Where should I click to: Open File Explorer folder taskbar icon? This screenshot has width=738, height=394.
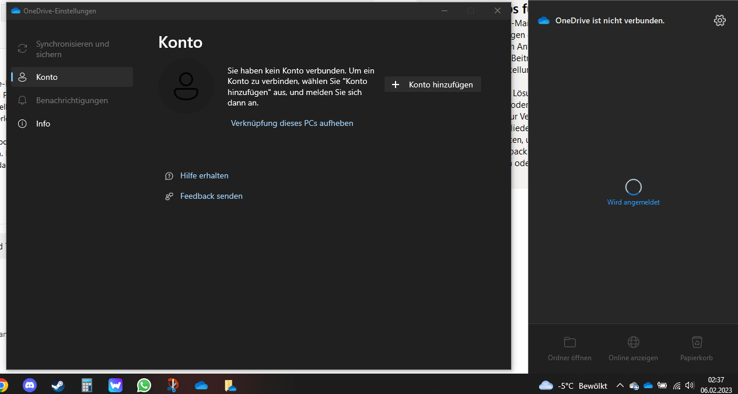coord(230,385)
